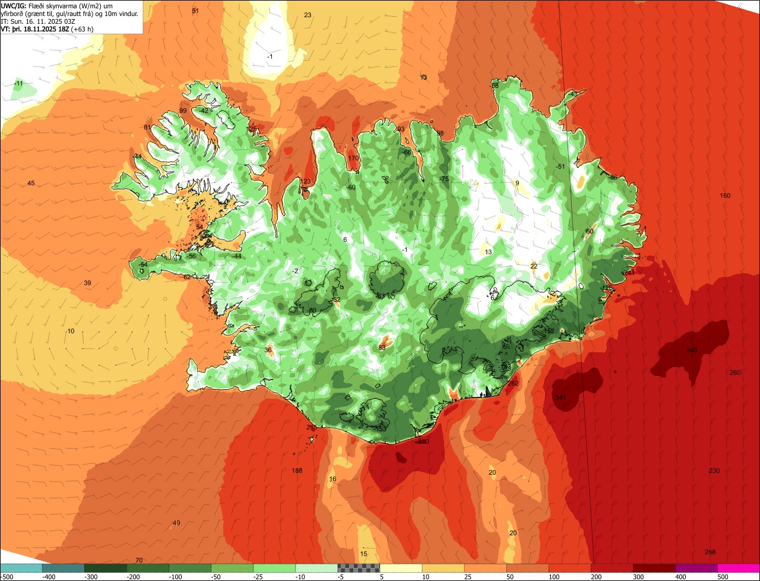Click the map value "123" in the northern fjord
Screen dimensions: 760x581
[306, 181]
